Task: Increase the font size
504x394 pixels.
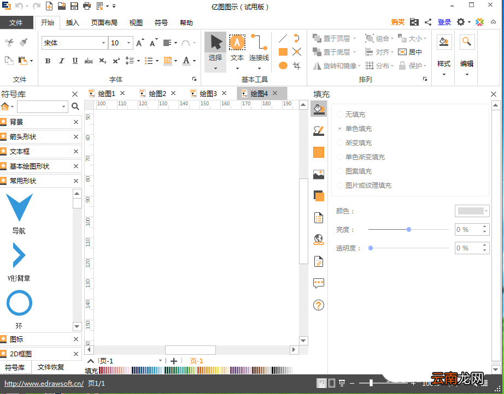Action: 140,43
